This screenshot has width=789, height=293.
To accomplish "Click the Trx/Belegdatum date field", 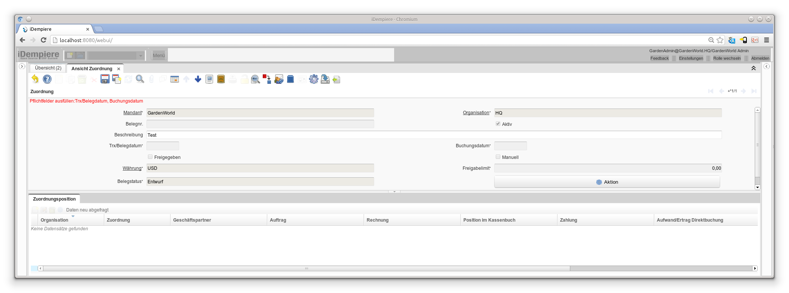I will click(x=163, y=146).
